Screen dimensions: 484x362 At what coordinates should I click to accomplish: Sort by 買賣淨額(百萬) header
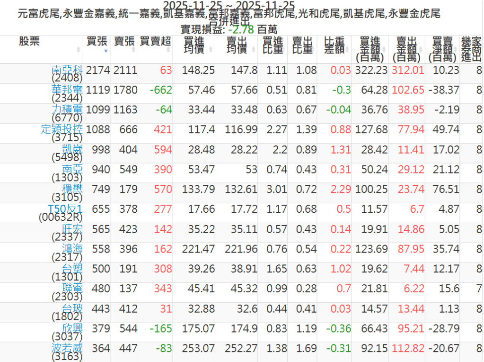pos(442,49)
